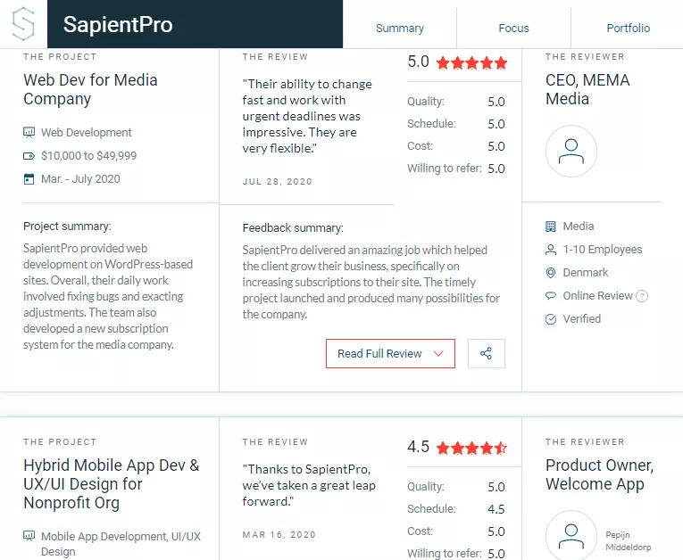Click the $10,000 to $49,999 budget text

[89, 156]
